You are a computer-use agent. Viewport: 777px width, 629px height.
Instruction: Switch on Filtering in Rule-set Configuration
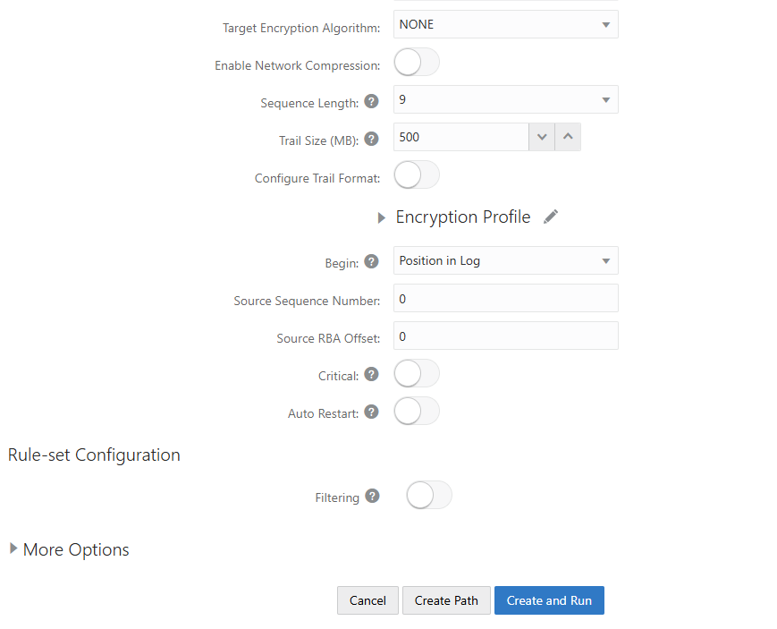429,495
